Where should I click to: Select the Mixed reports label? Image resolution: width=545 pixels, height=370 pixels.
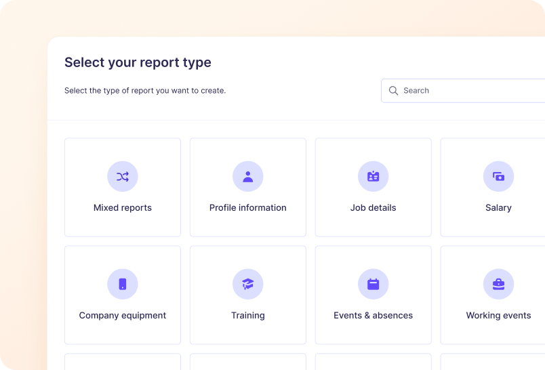tap(123, 208)
